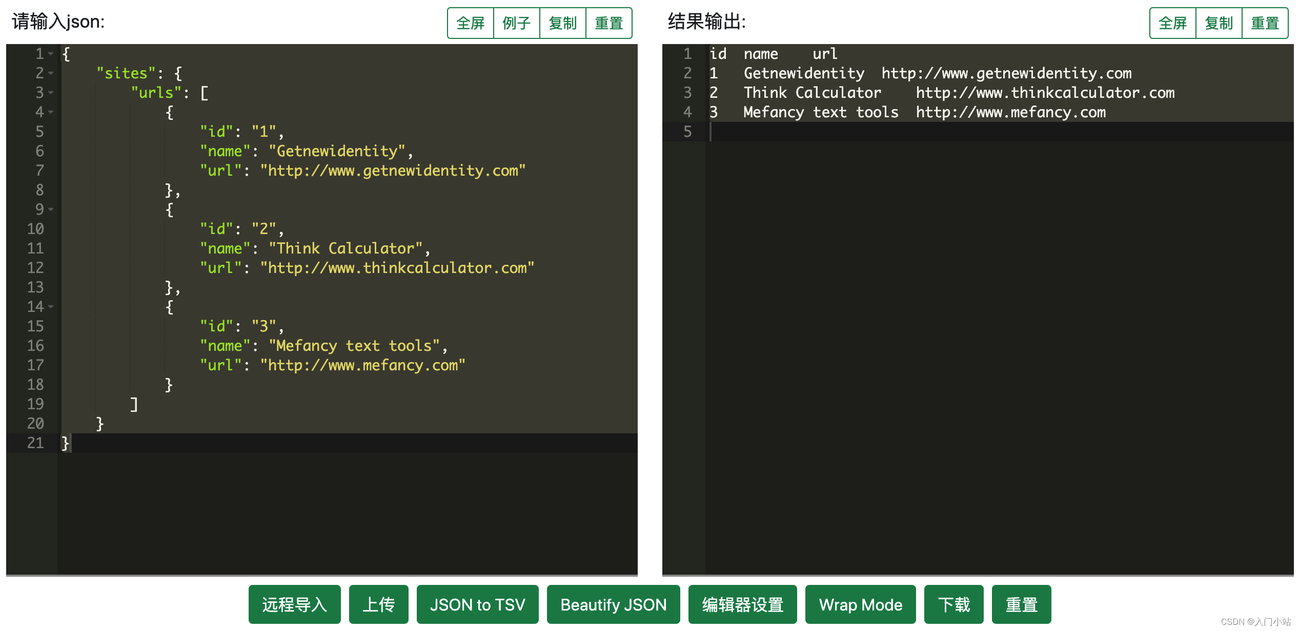Open 编辑器设置 editor settings
Image resolution: width=1299 pixels, height=631 pixels.
[742, 604]
